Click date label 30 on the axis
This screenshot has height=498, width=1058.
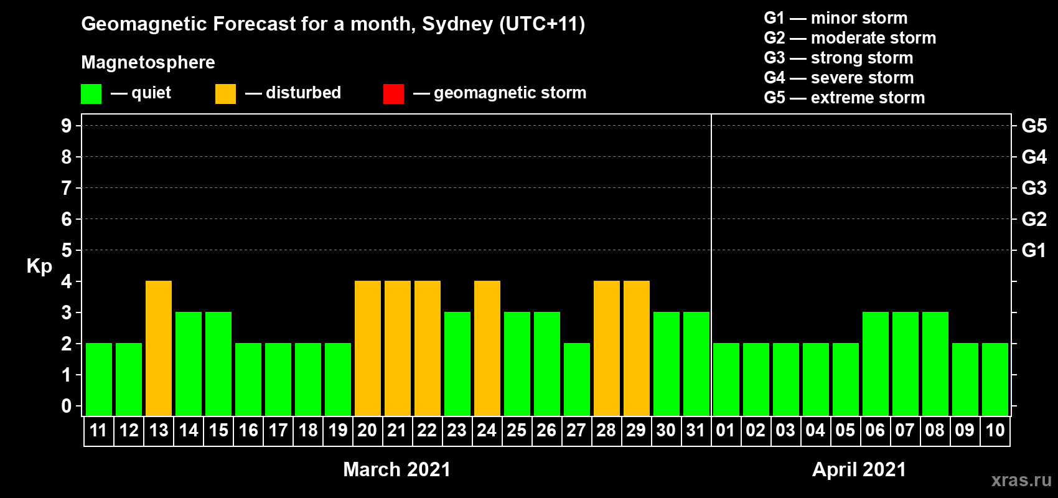click(666, 430)
